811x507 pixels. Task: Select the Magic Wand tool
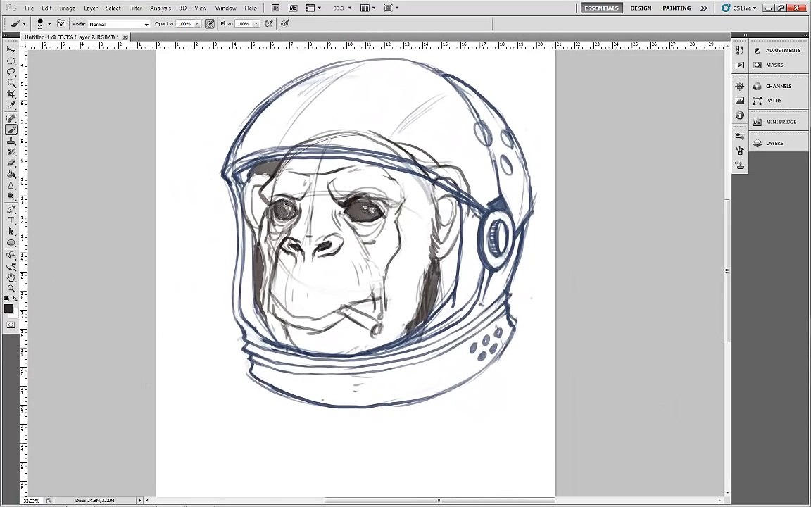click(11, 83)
